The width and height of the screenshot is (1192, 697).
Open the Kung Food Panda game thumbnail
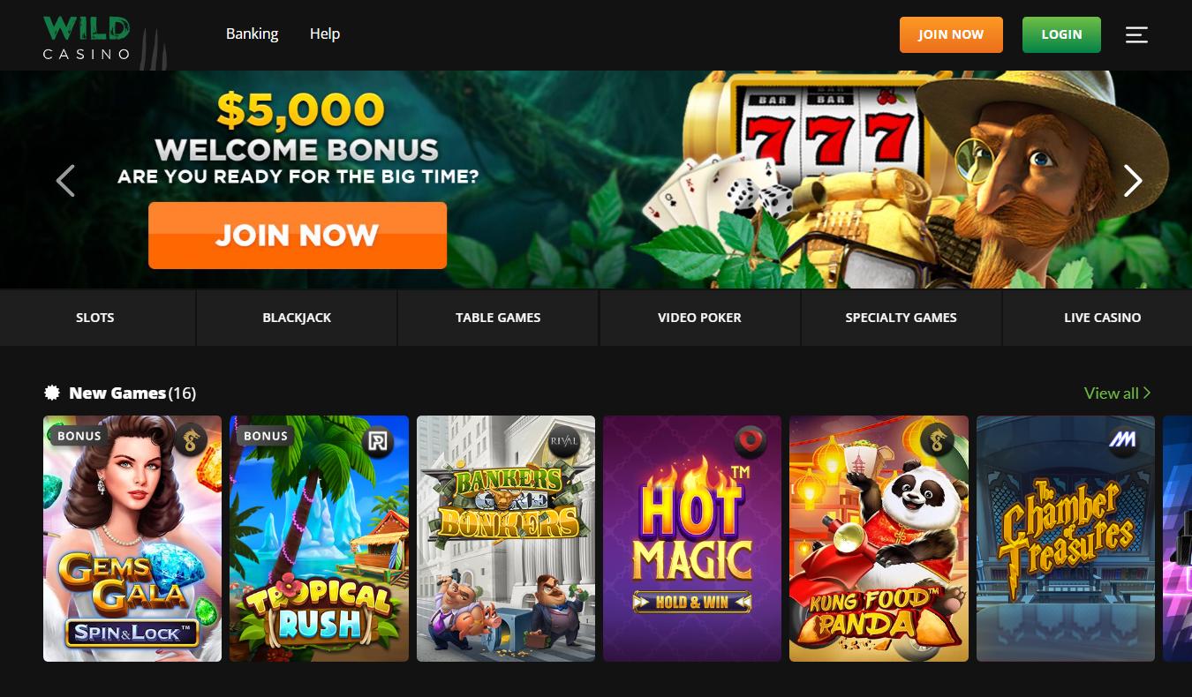pyautogui.click(x=879, y=539)
